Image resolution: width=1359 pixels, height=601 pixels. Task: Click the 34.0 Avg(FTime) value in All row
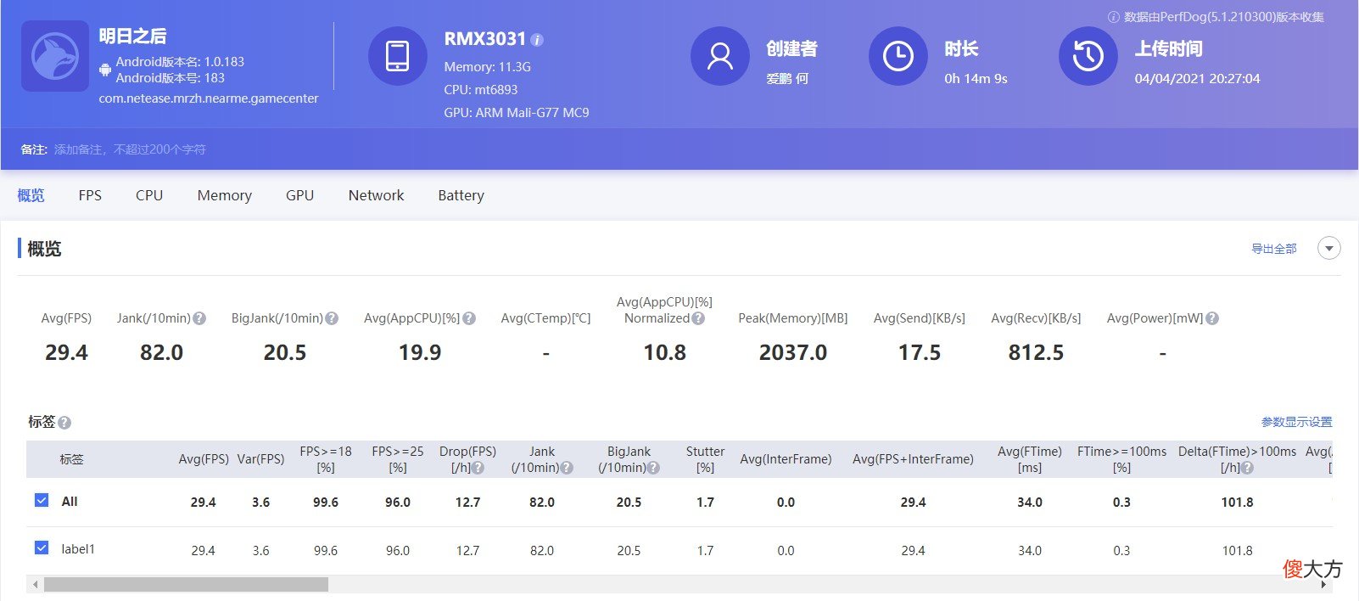[1030, 503]
